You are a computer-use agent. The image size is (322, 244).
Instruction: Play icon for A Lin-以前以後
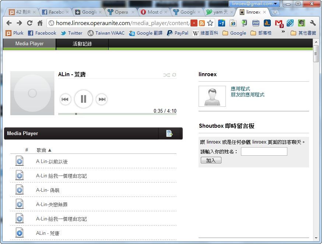(20, 161)
